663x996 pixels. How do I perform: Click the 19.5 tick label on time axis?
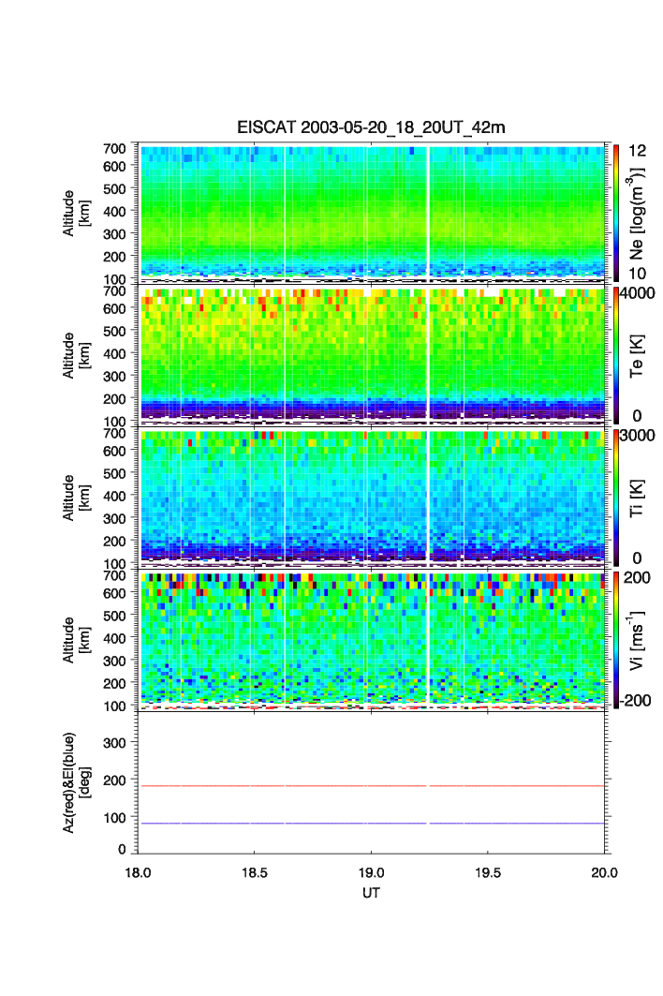pos(488,871)
